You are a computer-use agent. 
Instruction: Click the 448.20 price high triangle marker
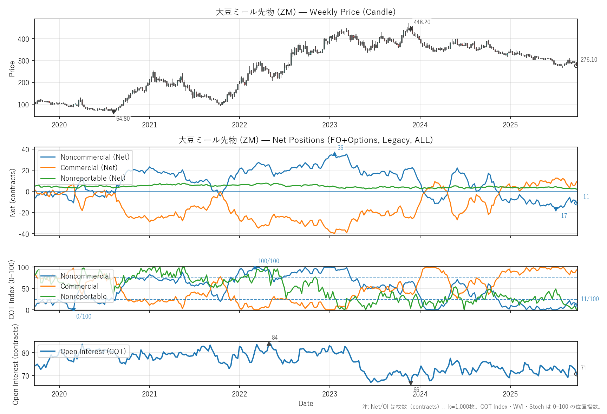411,28
